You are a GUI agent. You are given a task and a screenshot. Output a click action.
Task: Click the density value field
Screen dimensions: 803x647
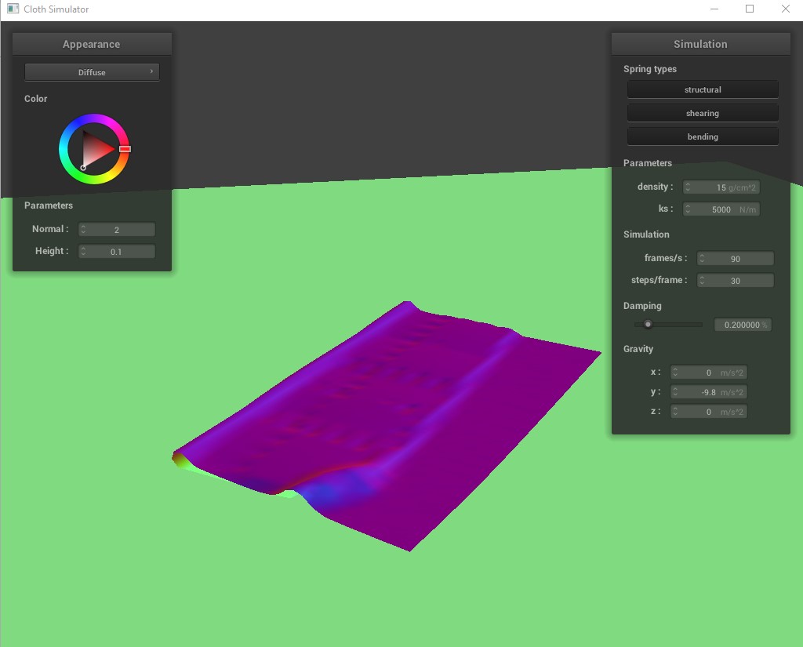pyautogui.click(x=721, y=187)
